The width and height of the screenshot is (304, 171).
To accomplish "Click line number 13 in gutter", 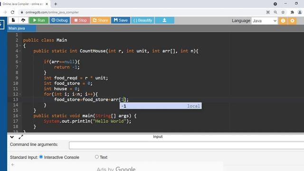I will [x=16, y=100].
